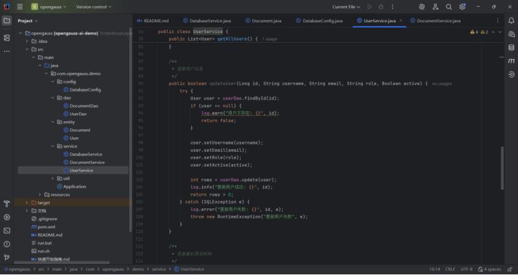This screenshot has height=275, width=518.
Task: Open the Notifications bell
Action: point(511,21)
